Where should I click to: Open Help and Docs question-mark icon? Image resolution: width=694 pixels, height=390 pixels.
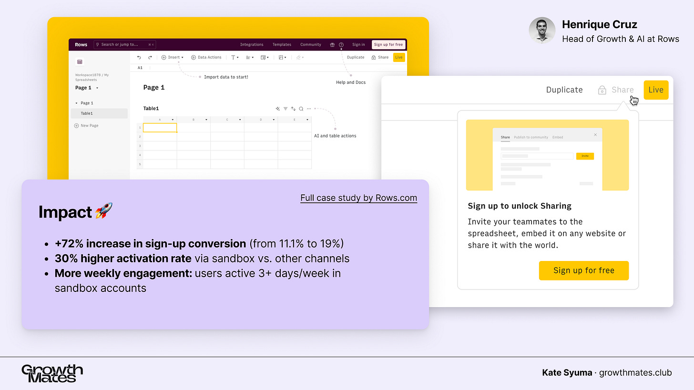pos(341,45)
